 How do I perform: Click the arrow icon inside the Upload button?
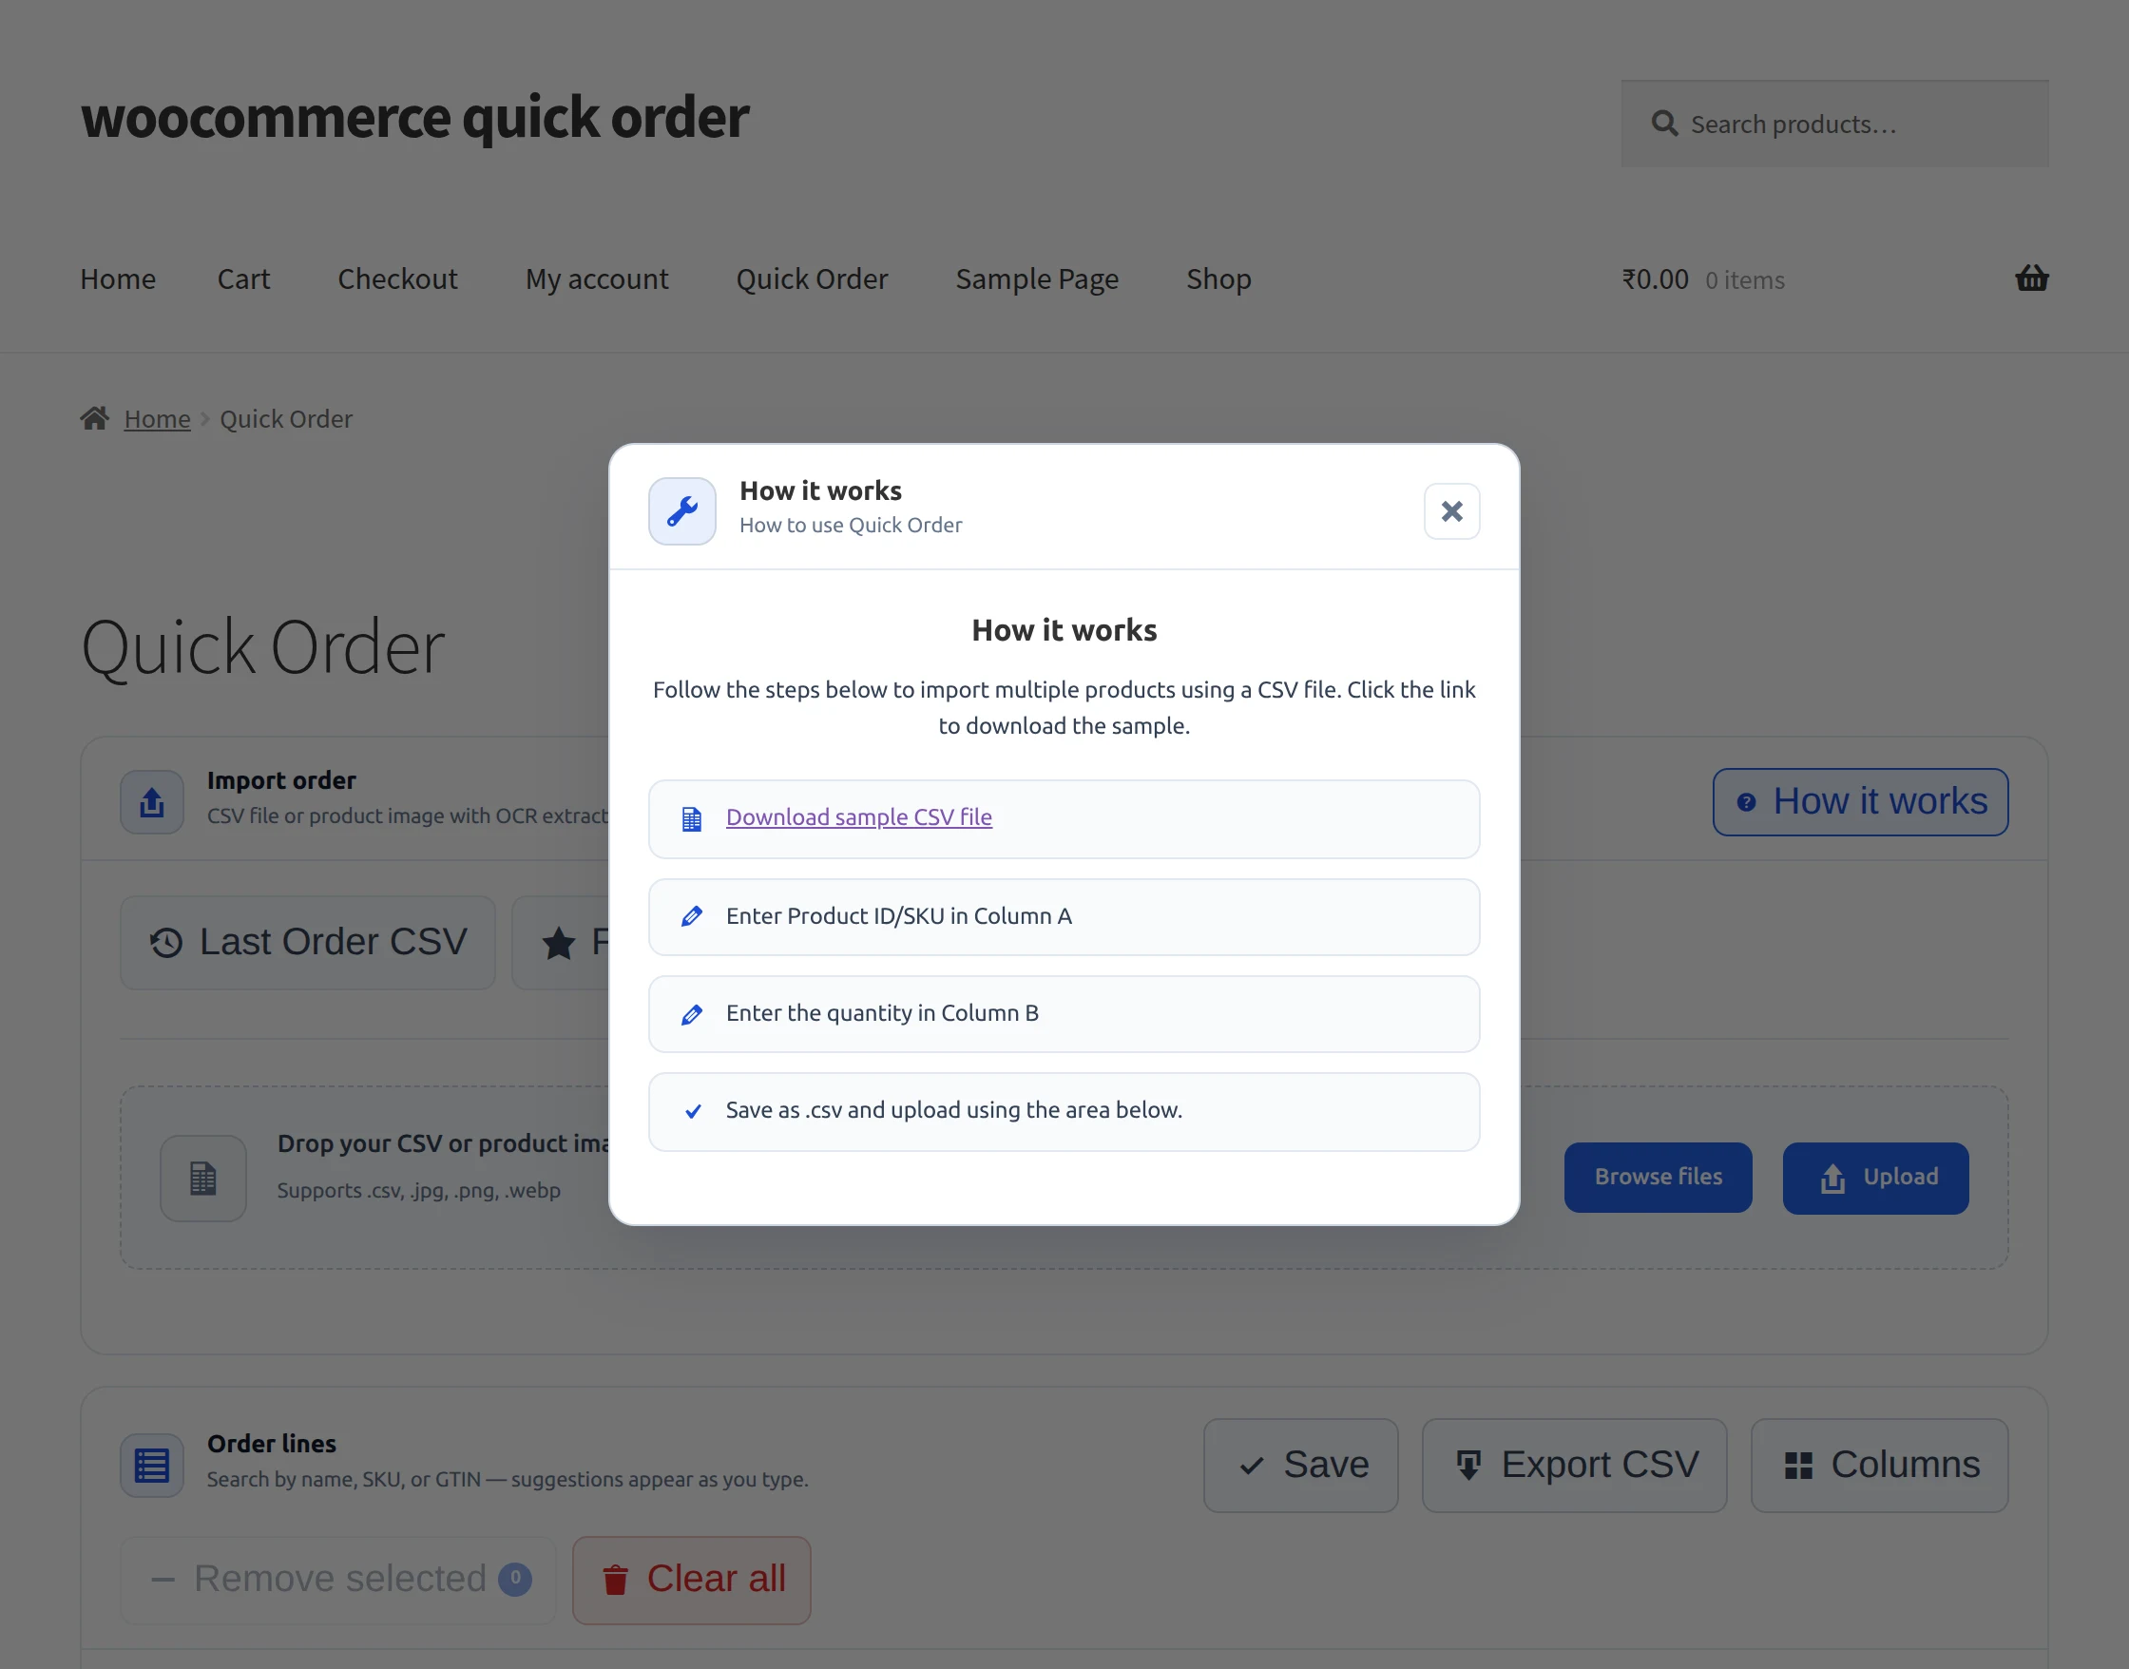point(1832,1180)
